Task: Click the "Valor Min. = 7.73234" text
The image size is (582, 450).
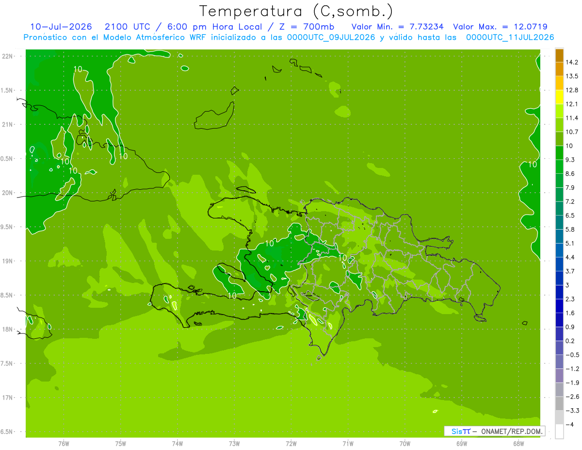Action: 398,27
